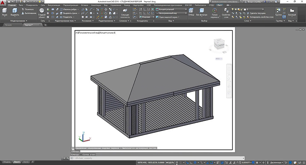Open the Концептуальный visual style dropdown
Viewport: 306px width, 165px height.
[171, 9]
